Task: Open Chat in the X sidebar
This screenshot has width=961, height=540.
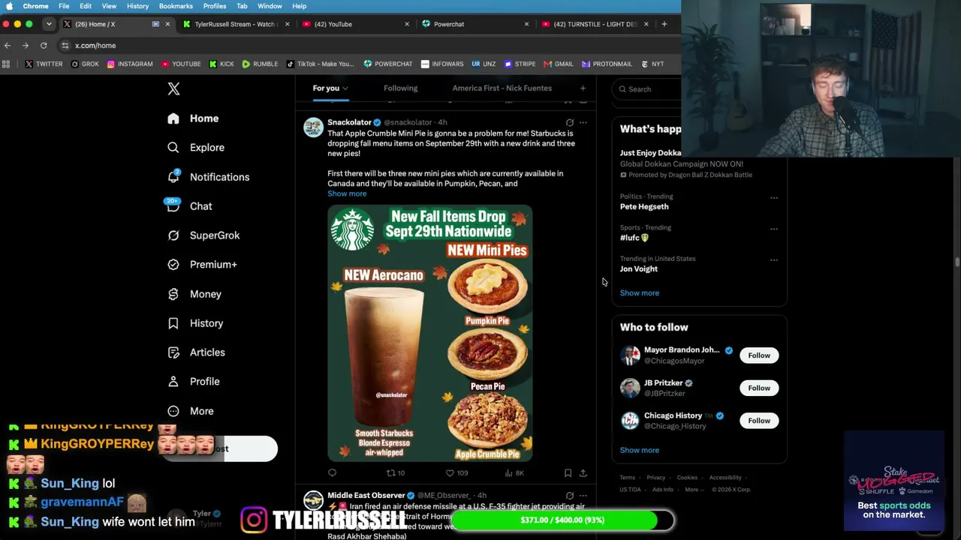Action: coord(190,206)
